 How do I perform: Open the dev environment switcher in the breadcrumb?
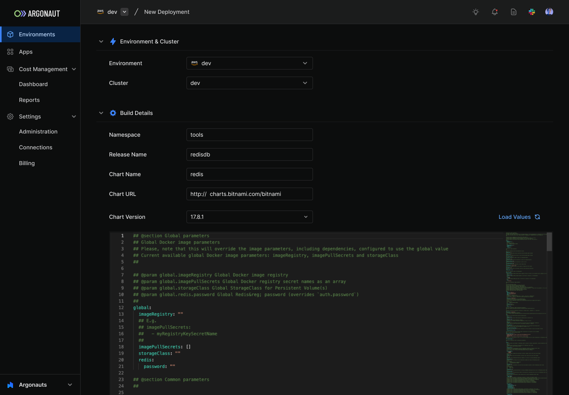pos(124,11)
